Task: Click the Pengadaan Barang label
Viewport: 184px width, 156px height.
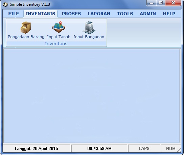Action: 26,37
